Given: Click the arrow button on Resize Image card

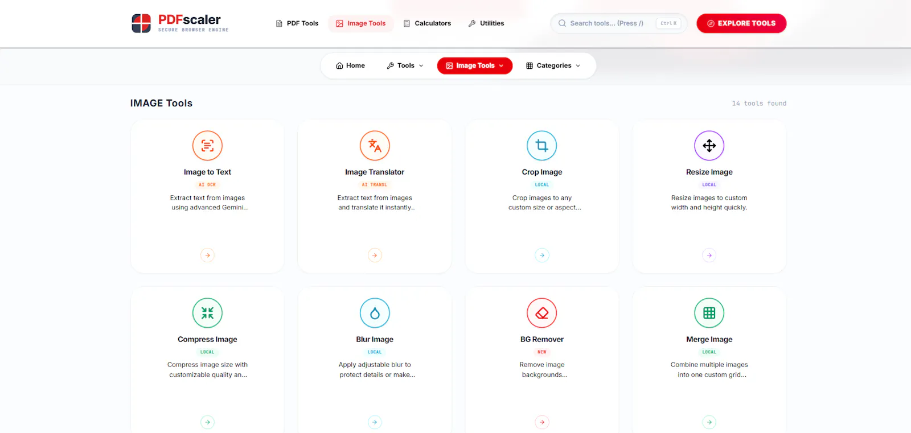Looking at the screenshot, I should tap(709, 255).
